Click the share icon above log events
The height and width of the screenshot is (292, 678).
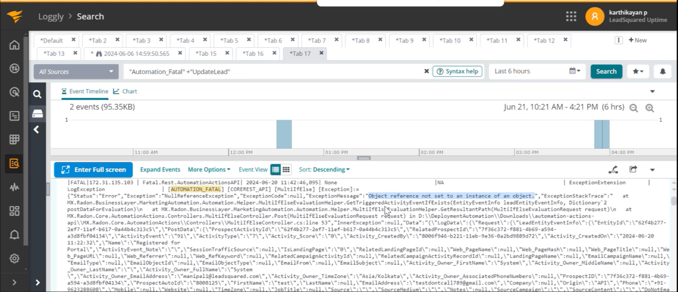coord(633,169)
